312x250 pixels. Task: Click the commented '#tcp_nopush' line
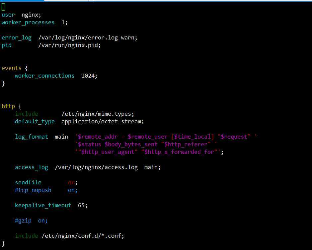(x=46, y=190)
